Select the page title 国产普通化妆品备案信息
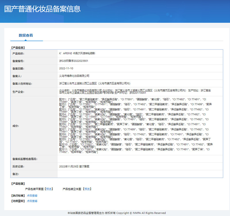The height and width of the screenshot is (216, 230). point(42,9)
